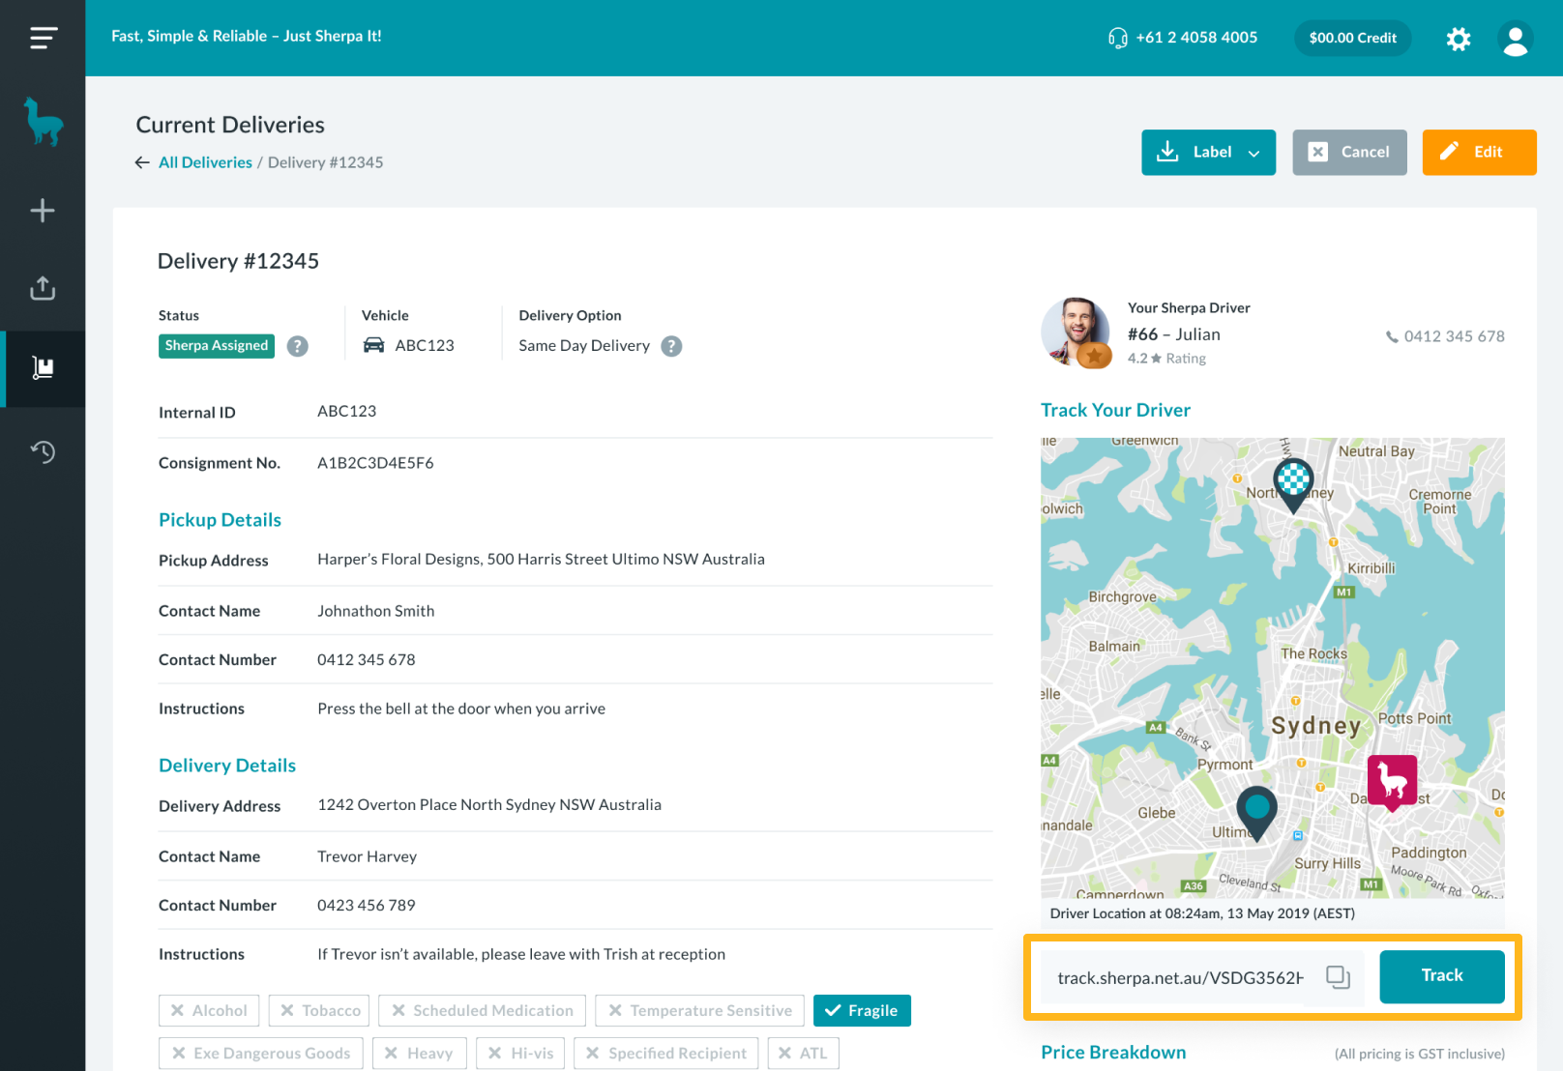The height and width of the screenshot is (1071, 1563).
Task: Open the All Deliveries breadcrumb link
Action: (205, 162)
